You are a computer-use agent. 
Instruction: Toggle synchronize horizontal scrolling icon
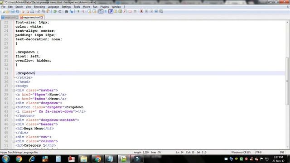(x=94, y=11)
